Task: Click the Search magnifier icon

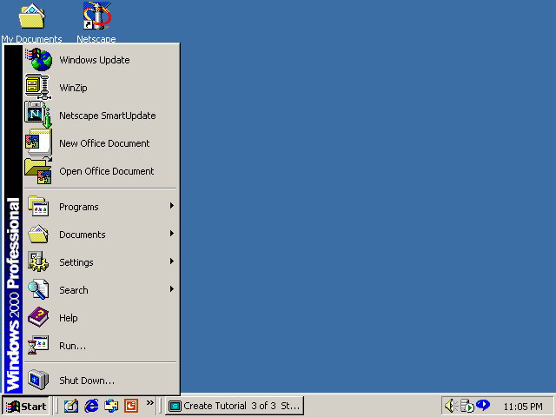Action: pos(38,289)
